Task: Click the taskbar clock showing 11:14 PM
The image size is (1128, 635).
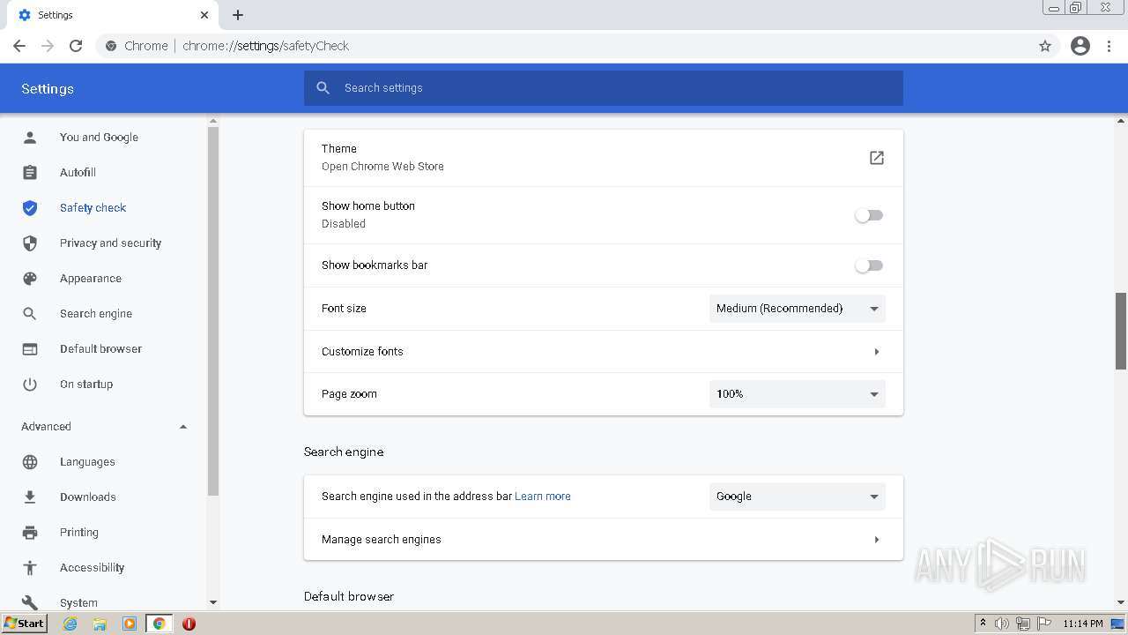Action: 1082,624
